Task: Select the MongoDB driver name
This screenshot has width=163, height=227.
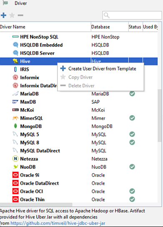Action: (x=31, y=126)
